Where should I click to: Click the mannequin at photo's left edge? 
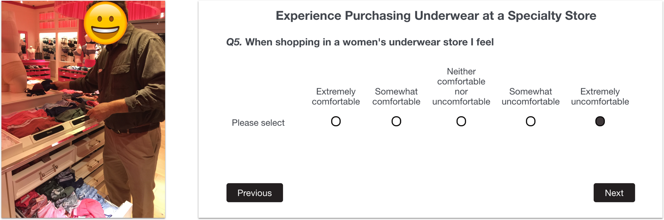click(13, 62)
